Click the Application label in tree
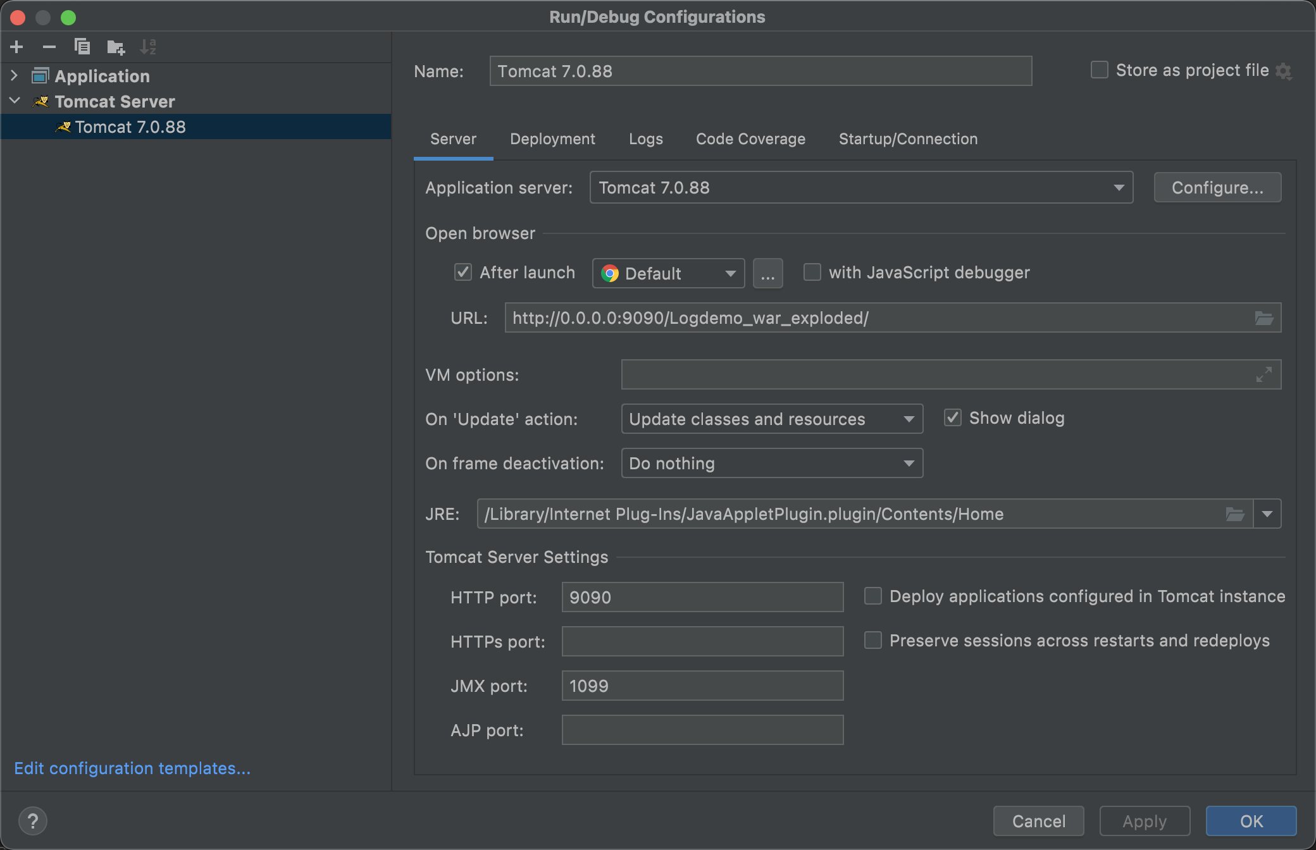1316x850 pixels. pos(102,76)
